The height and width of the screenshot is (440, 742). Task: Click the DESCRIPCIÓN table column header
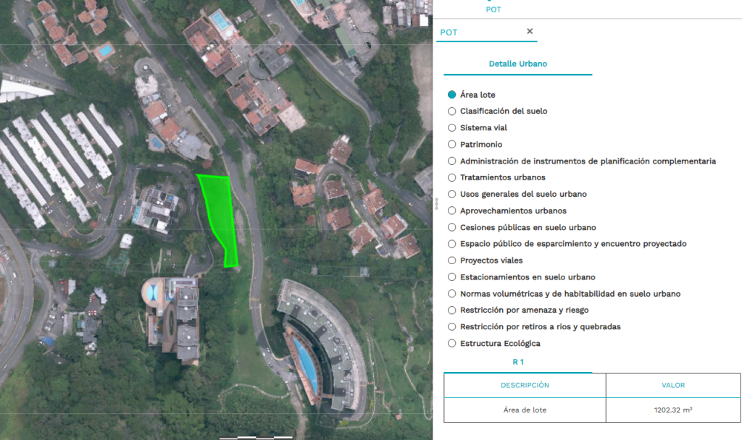(525, 385)
